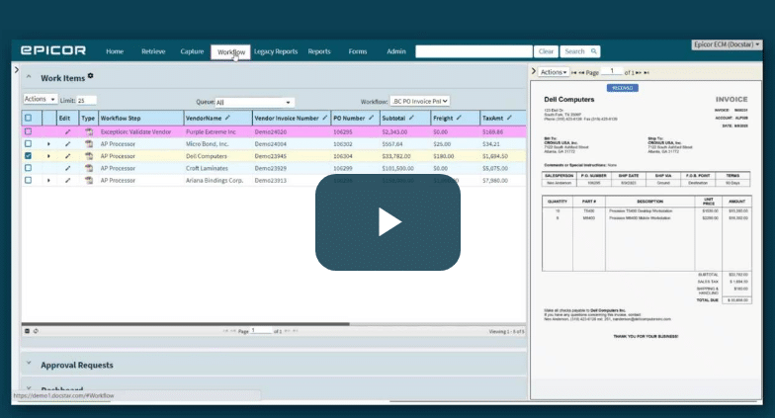Click the top search input field
The height and width of the screenshot is (418, 775).
[x=474, y=51]
